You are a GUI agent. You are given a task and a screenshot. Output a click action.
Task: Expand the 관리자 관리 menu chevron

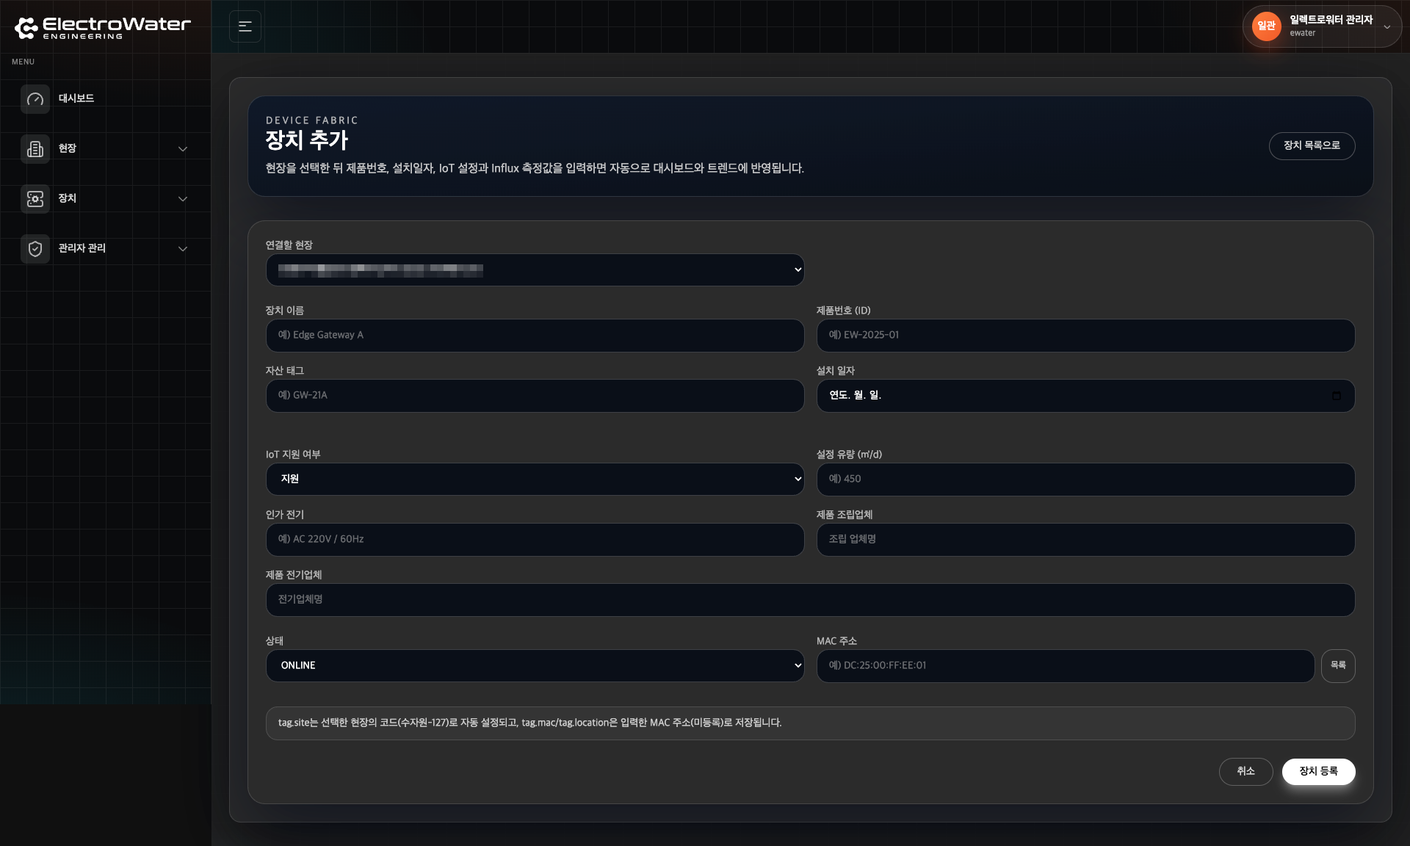pyautogui.click(x=183, y=249)
